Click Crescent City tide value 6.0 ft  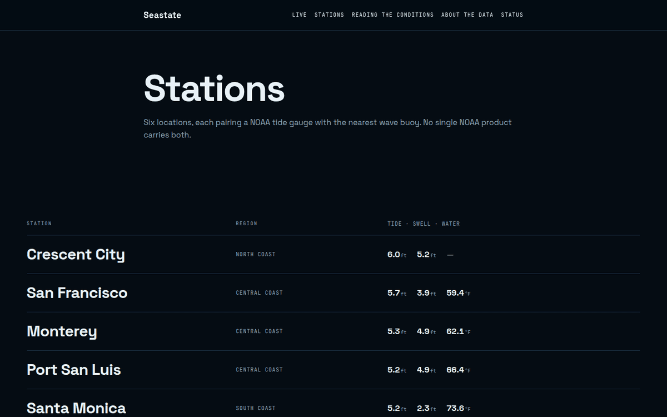coord(397,255)
